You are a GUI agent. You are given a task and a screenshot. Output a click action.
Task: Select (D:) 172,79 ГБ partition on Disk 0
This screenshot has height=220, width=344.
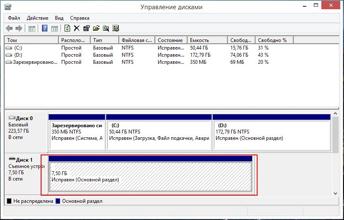[x=271, y=132]
